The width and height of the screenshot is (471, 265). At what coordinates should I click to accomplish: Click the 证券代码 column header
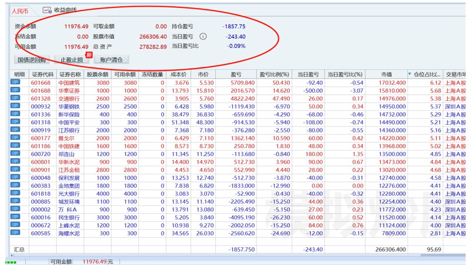click(43, 74)
